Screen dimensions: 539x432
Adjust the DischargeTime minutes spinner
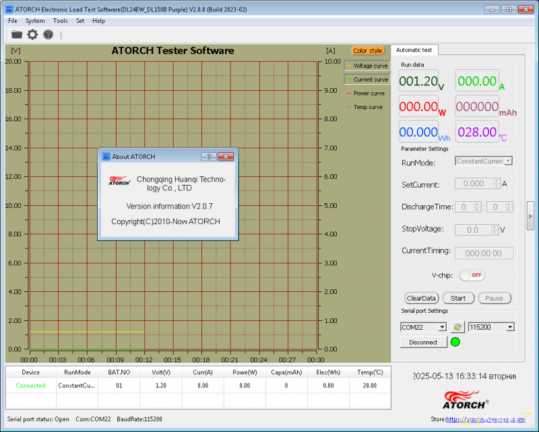(509, 207)
